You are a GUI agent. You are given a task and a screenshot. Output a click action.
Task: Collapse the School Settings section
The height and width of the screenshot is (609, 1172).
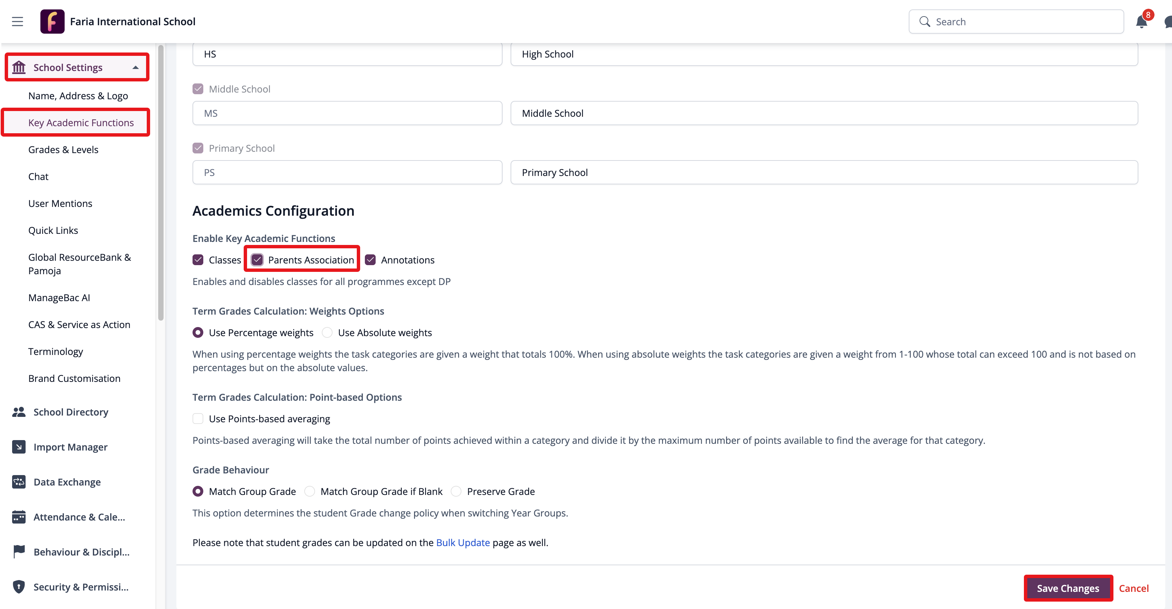pos(136,67)
